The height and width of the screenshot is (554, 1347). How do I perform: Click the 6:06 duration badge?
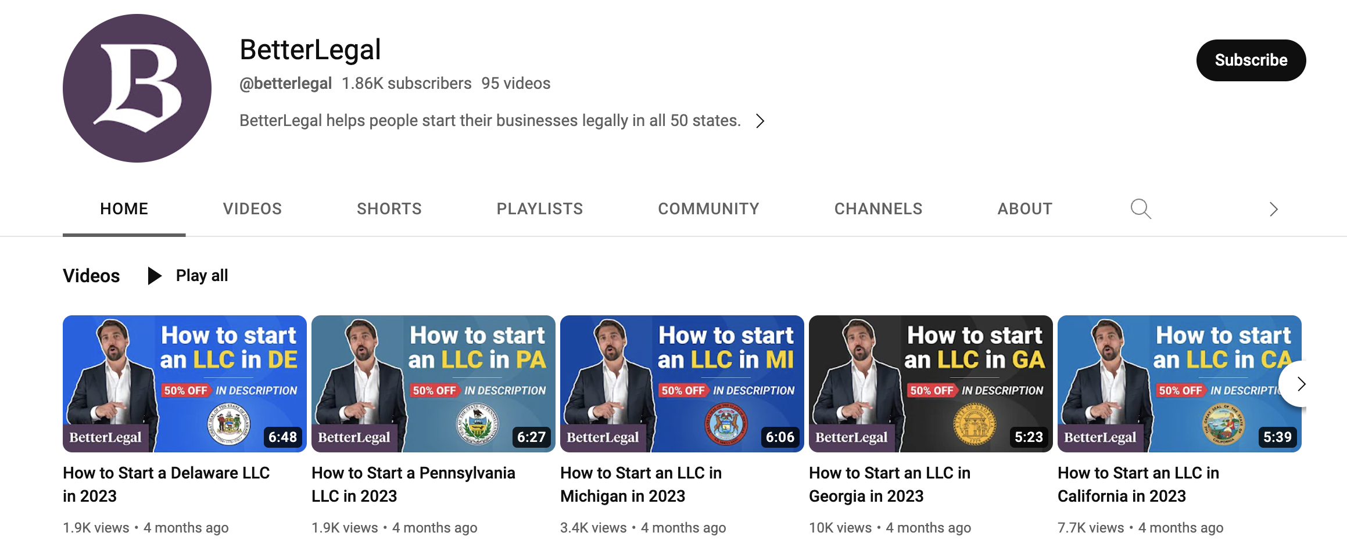780,437
